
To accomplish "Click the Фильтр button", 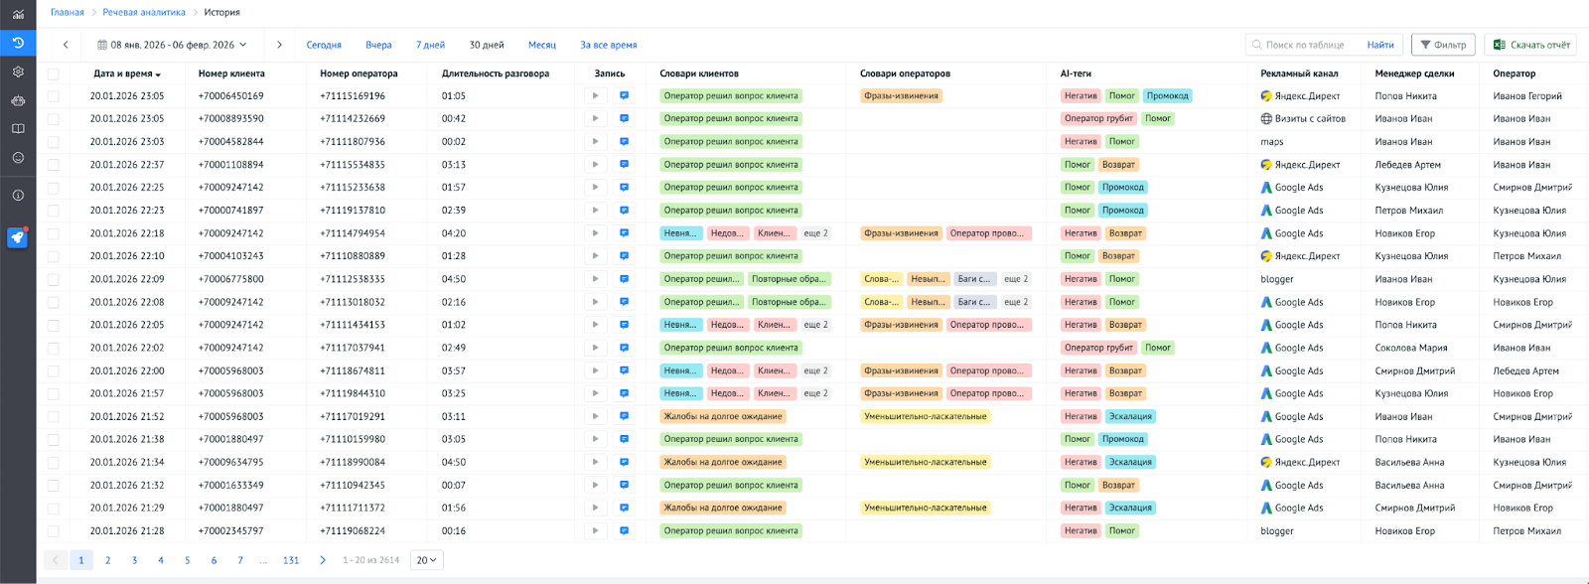I will coord(1443,45).
